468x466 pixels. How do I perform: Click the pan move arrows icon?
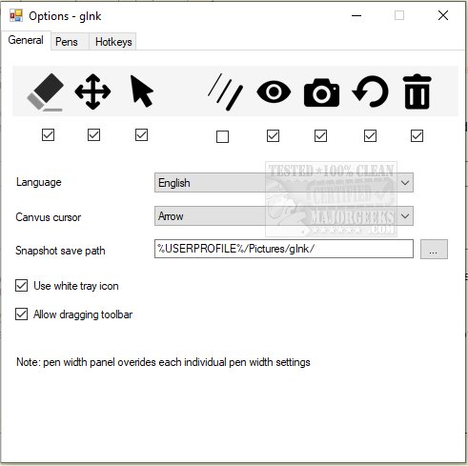92,91
